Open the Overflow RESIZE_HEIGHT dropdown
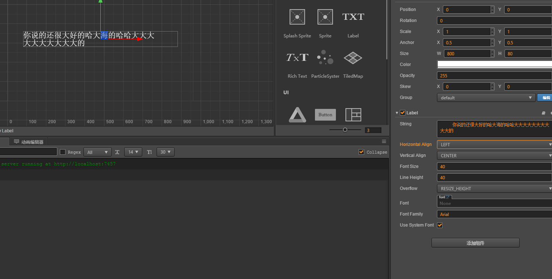This screenshot has height=279, width=552. click(494, 188)
